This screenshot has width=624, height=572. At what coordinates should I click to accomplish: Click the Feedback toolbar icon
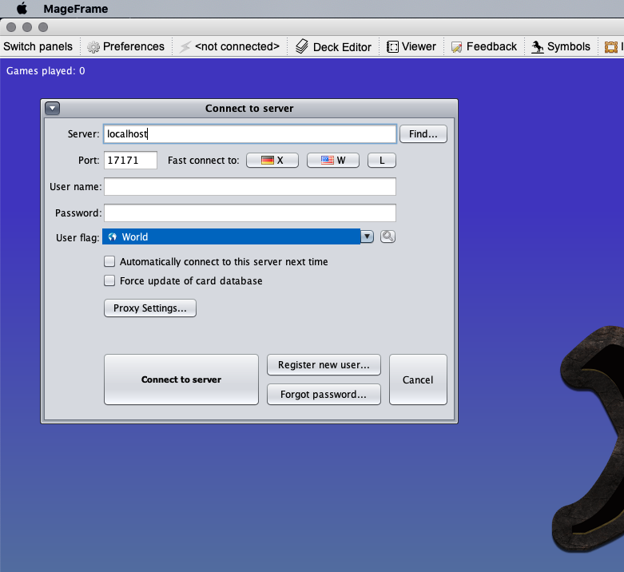[x=456, y=47]
